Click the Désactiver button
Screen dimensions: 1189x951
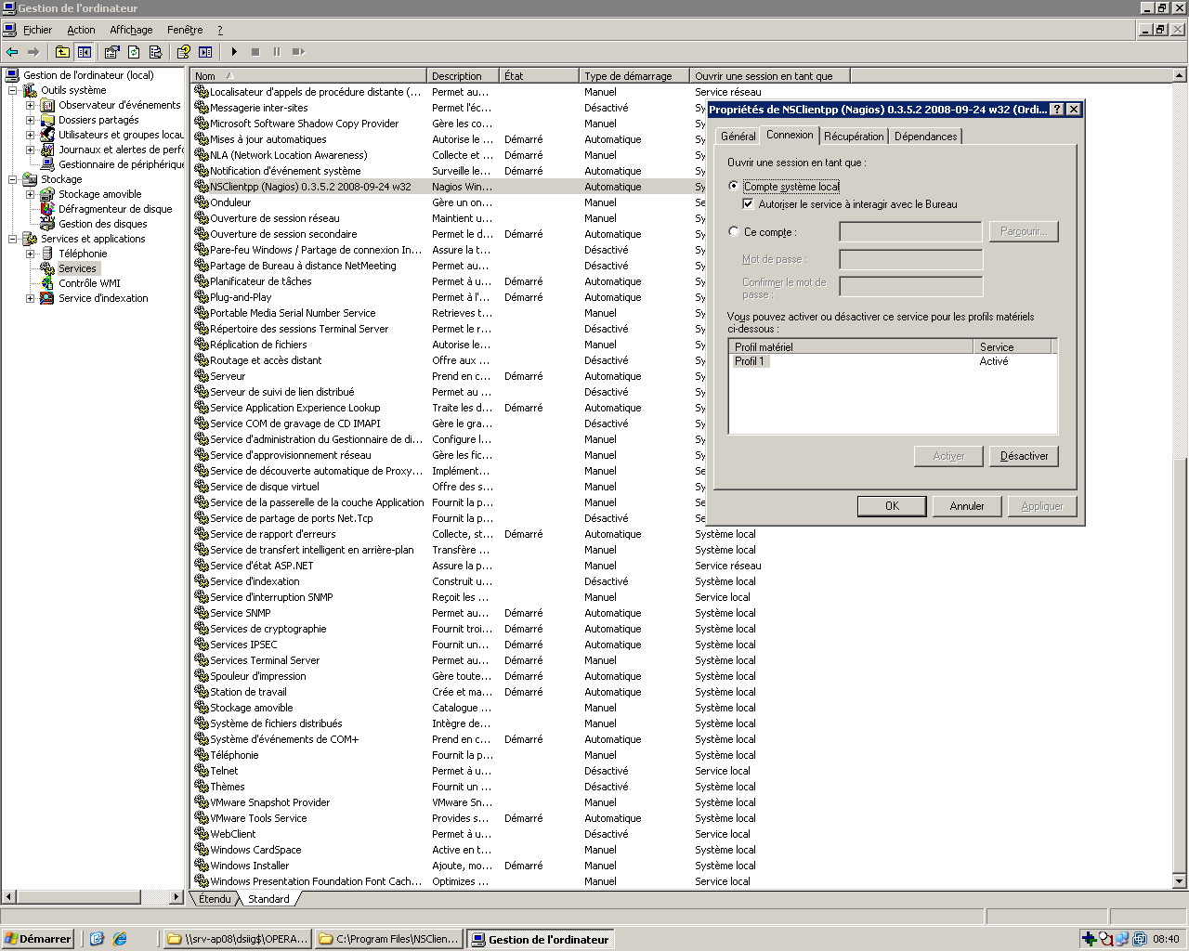coord(1024,456)
